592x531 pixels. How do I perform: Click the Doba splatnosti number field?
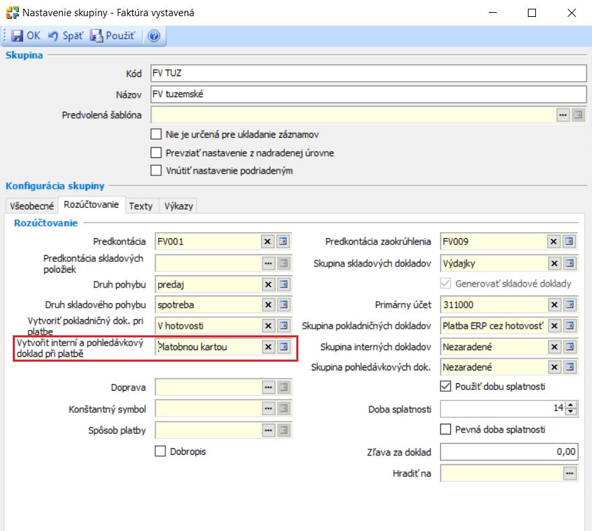pyautogui.click(x=502, y=409)
